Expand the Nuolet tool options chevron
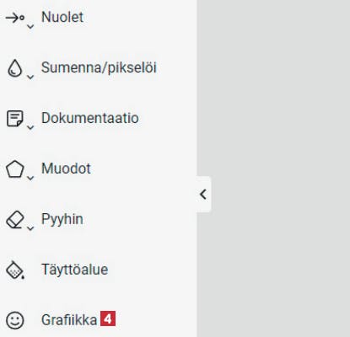350x337 pixels. pos(30,27)
